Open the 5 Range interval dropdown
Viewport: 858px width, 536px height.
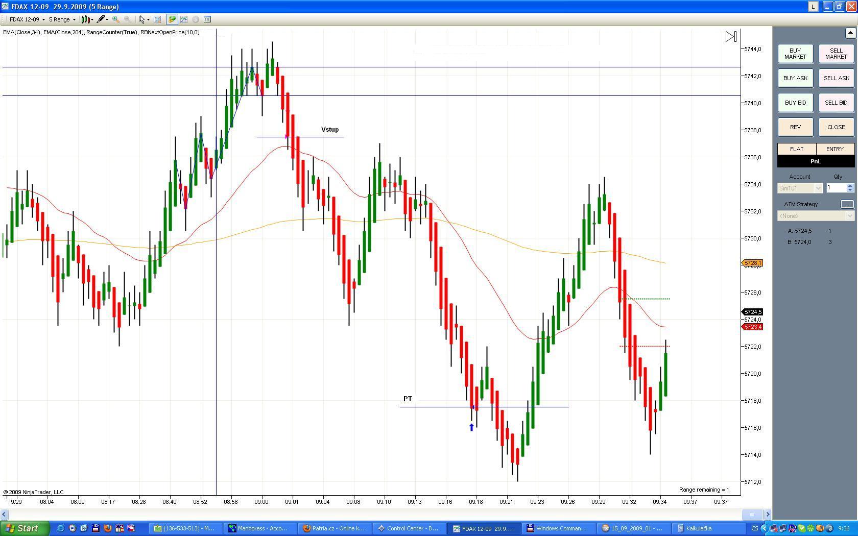coord(62,19)
